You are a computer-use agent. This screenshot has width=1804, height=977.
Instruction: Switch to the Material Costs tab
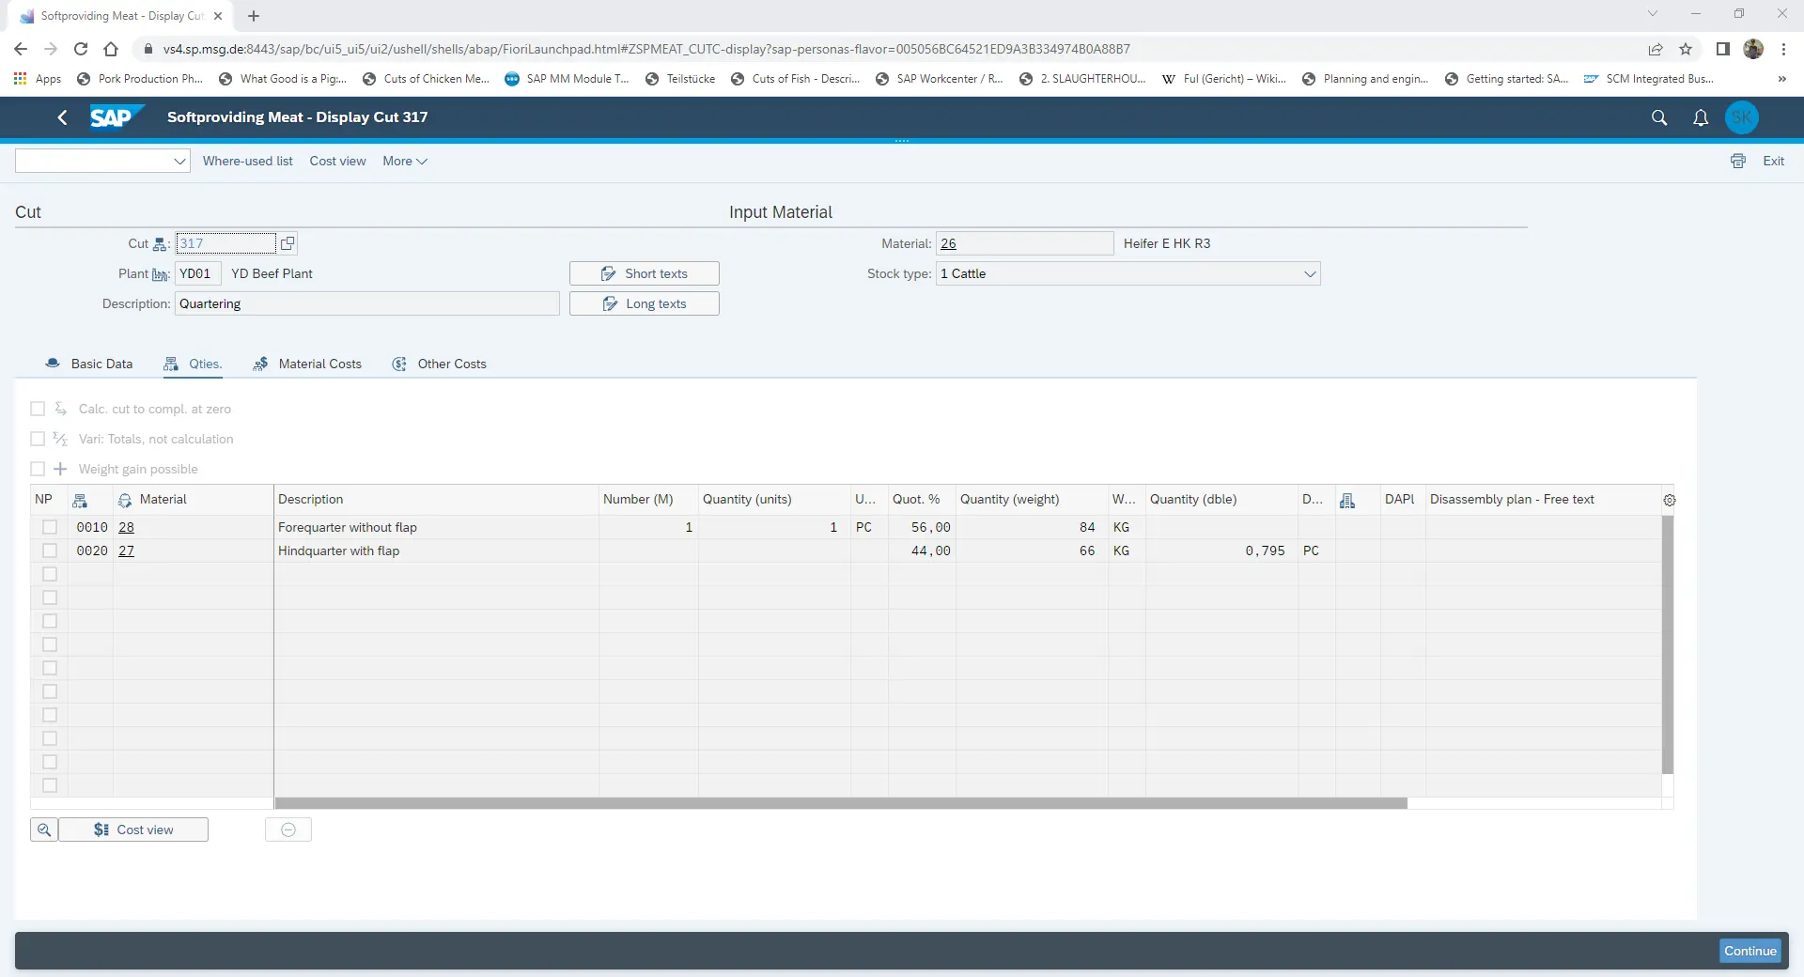point(307,364)
